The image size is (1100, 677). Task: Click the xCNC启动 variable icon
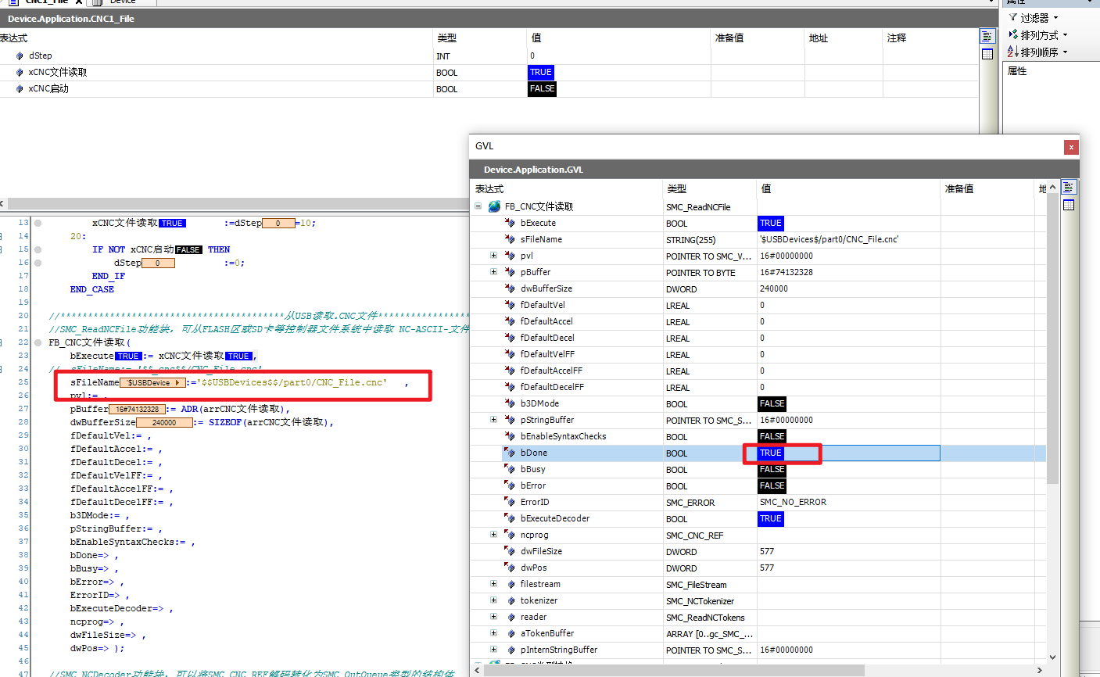(20, 88)
